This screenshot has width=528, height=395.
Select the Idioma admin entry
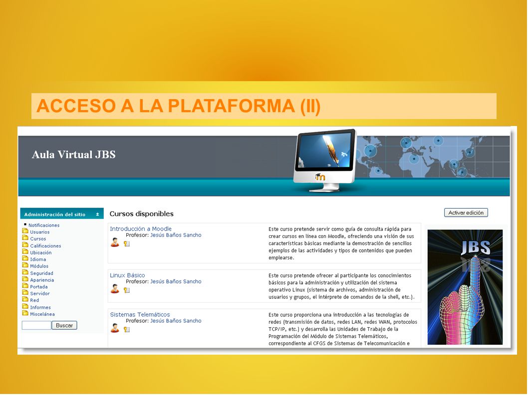click(38, 259)
